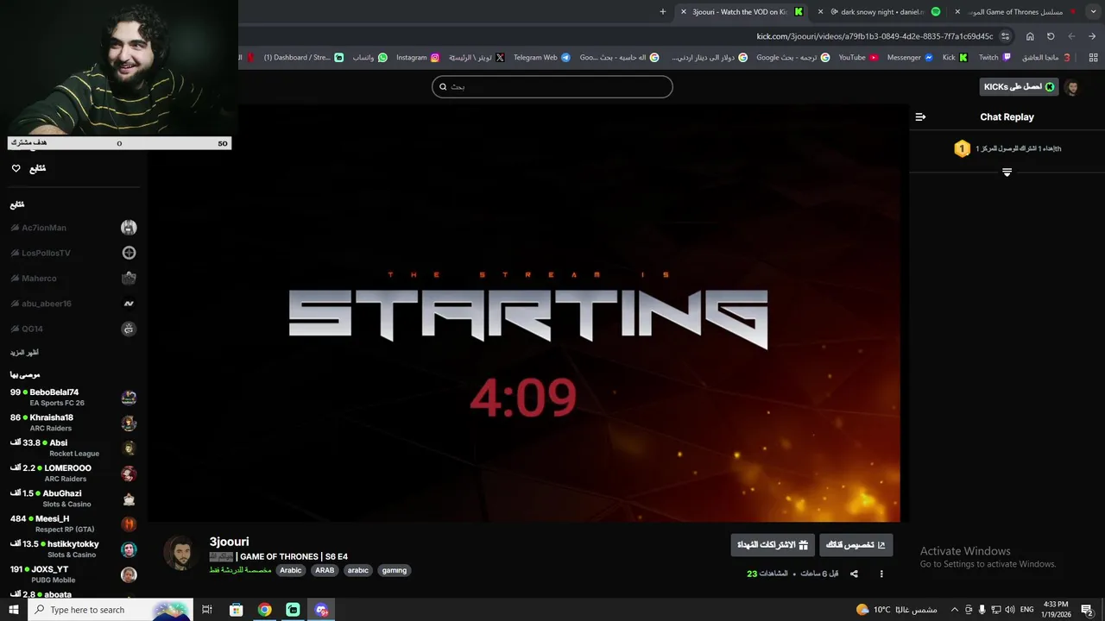This screenshot has width=1105, height=621.
Task: Click the Following heart icon in sidebar
Action: (16, 168)
